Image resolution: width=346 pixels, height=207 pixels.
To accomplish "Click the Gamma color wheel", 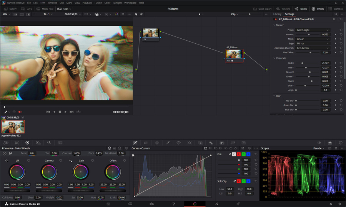I will (49, 172).
